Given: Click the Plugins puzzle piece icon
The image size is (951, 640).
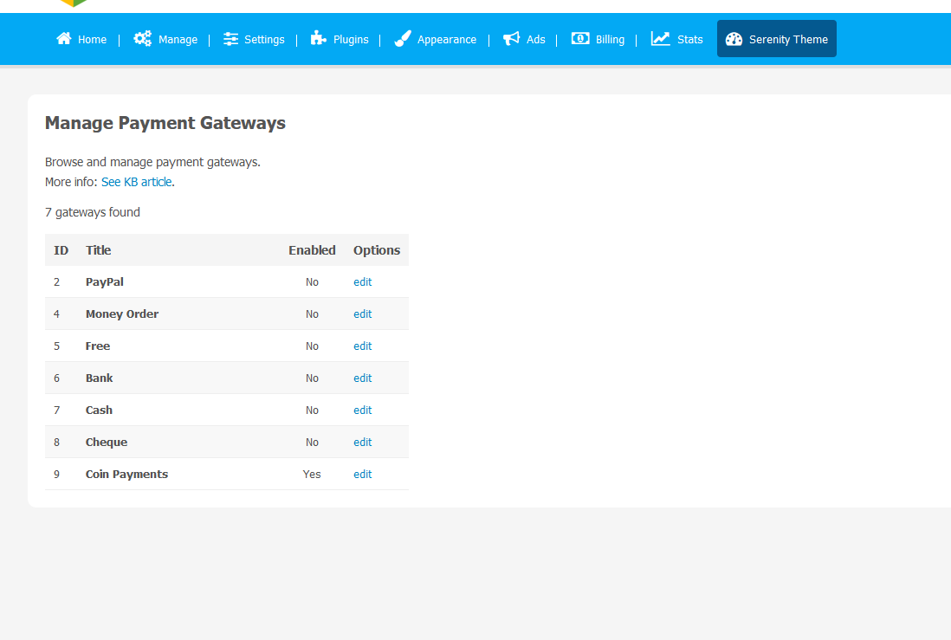Looking at the screenshot, I should (319, 39).
